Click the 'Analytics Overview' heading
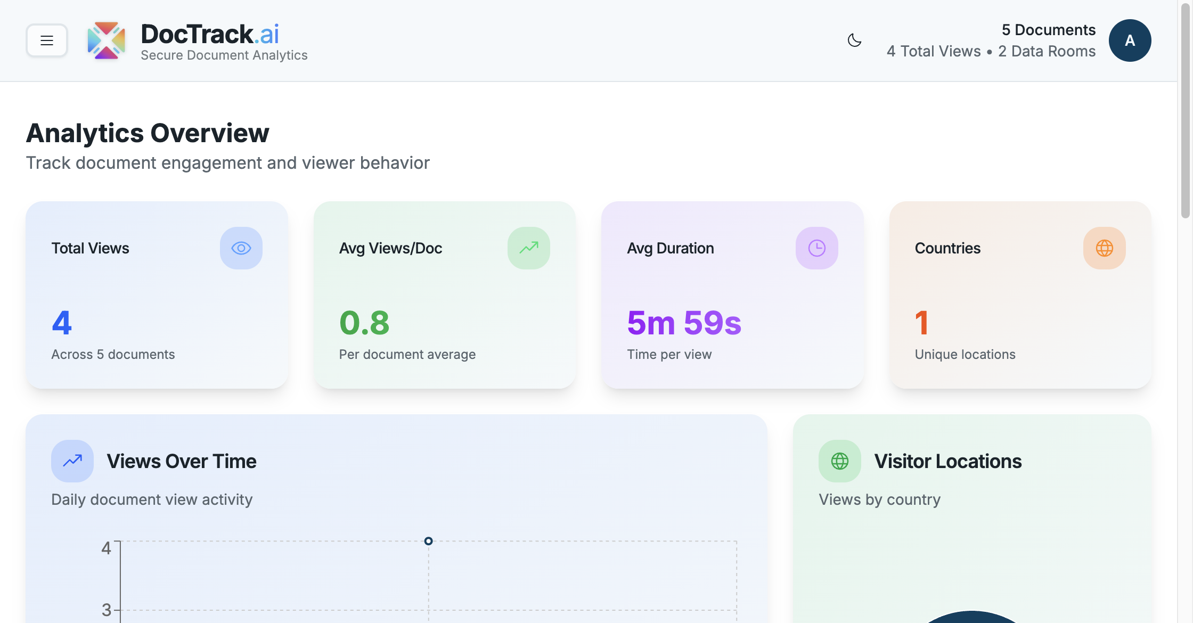This screenshot has width=1193, height=623. (x=148, y=133)
